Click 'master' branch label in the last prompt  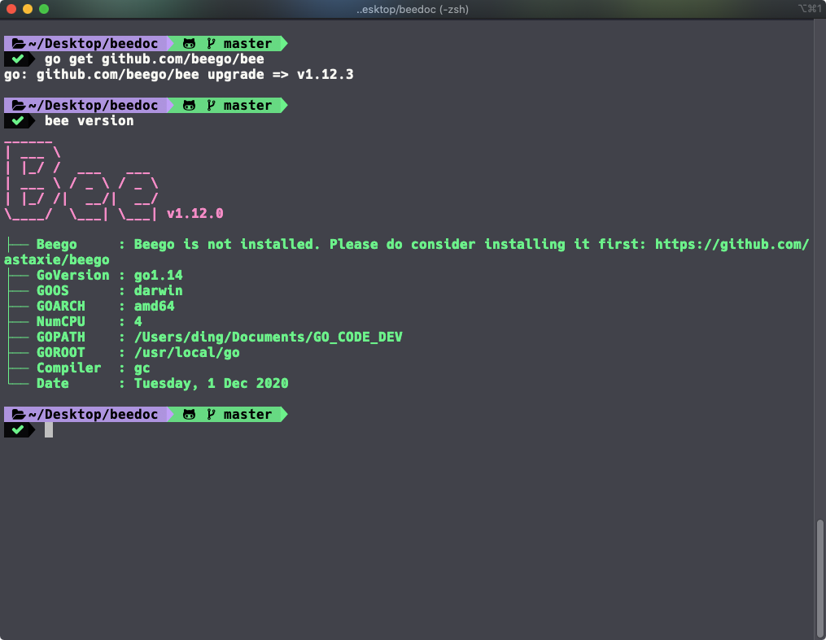point(247,414)
